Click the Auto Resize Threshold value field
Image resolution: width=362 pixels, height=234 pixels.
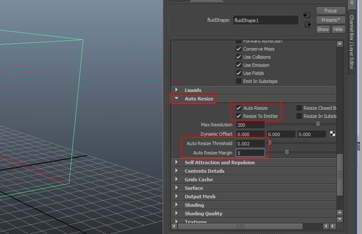[x=250, y=143]
